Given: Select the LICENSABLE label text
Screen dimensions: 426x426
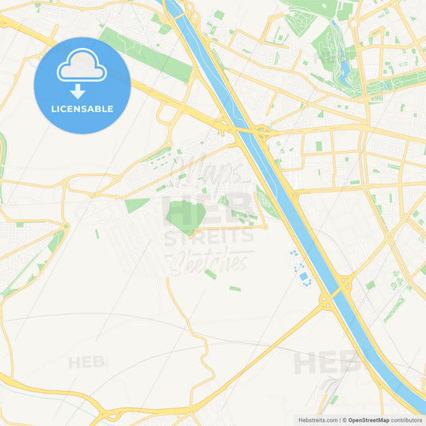Looking at the screenshot, I should [82, 109].
